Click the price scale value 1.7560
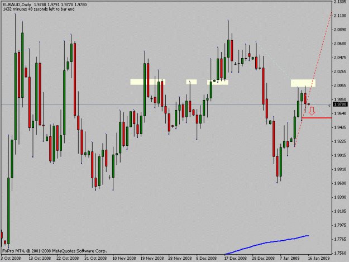The height and width of the screenshot is (262, 349). point(340,253)
